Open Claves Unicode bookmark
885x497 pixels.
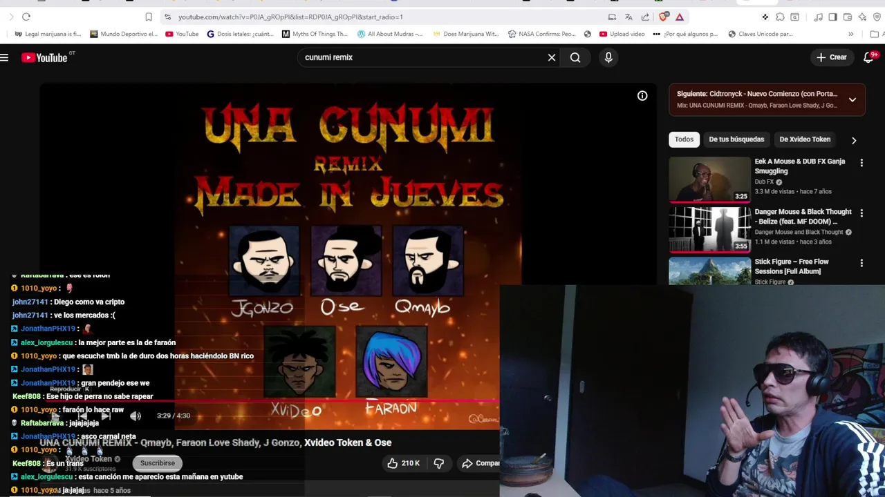(760, 34)
